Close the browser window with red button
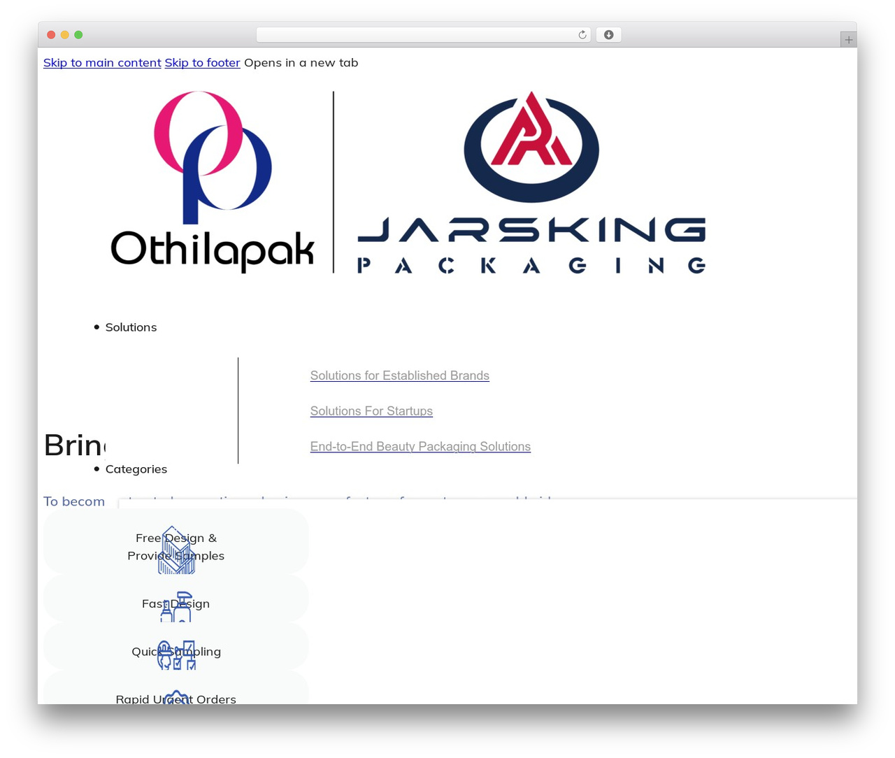This screenshot has width=895, height=758. tap(51, 35)
